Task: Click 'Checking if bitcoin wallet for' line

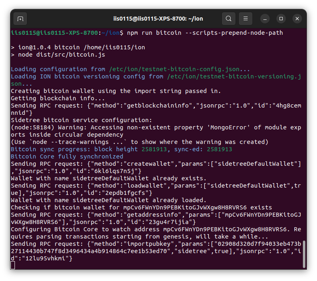Action: (x=141, y=207)
